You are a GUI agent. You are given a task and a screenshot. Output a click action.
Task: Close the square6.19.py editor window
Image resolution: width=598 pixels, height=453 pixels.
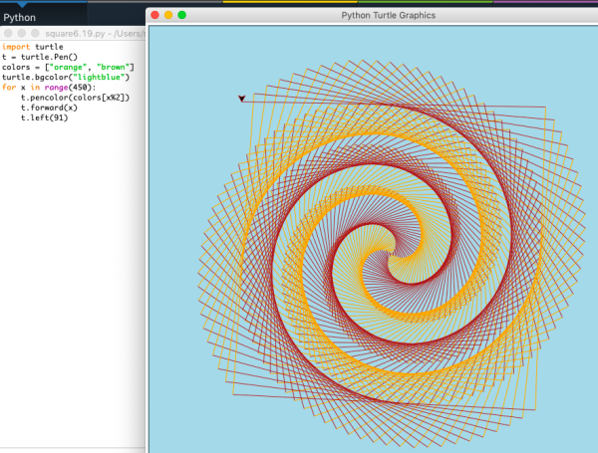tap(8, 34)
